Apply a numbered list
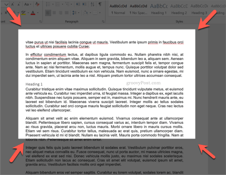This screenshot has width=226, height=175. pos(58,4)
